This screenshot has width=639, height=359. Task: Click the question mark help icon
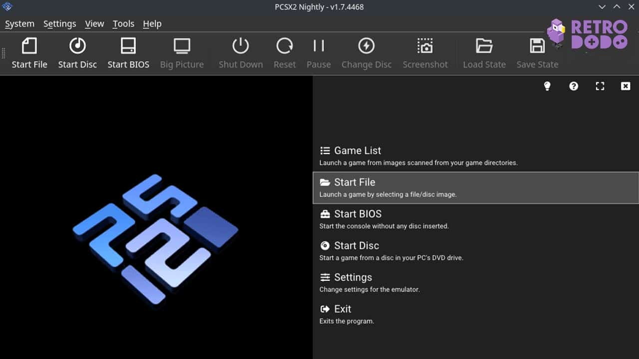coord(574,86)
